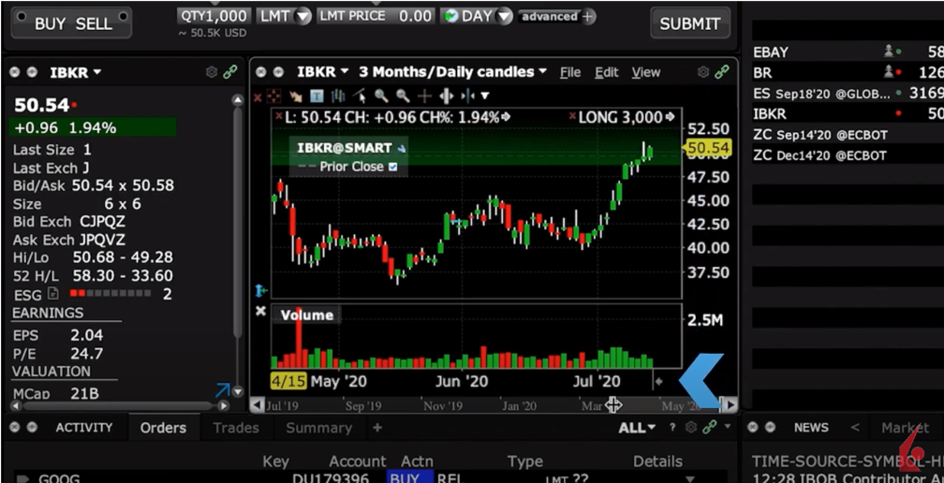Open the ESG report document icon
Viewport: 944px width, 483px height.
(x=53, y=294)
